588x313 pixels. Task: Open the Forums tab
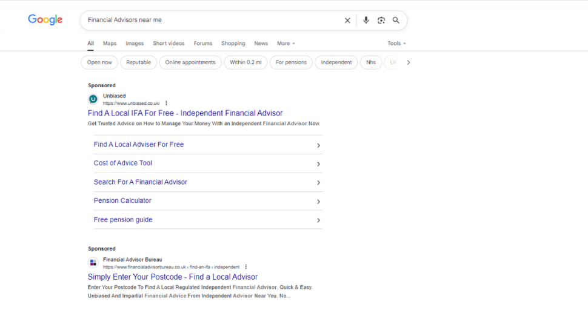[203, 44]
